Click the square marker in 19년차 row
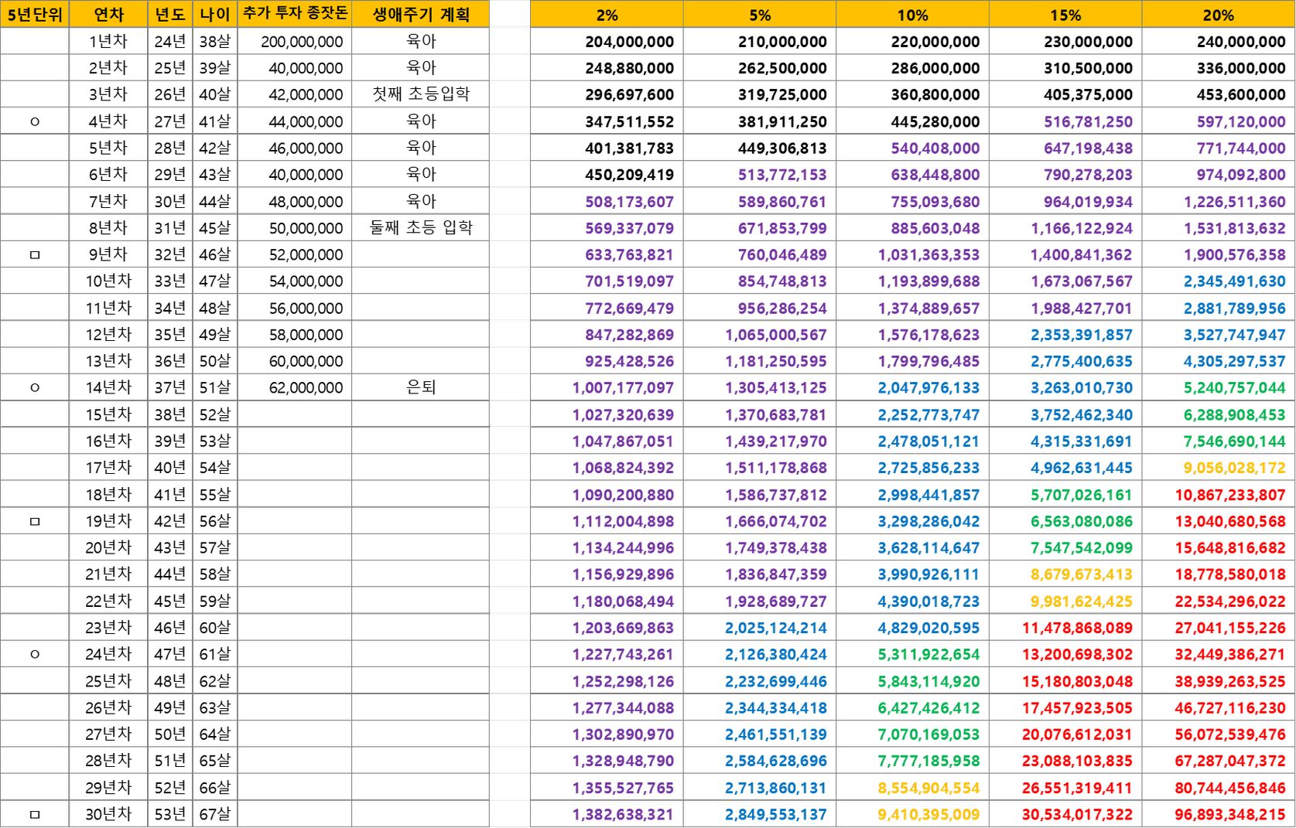 click(35, 522)
